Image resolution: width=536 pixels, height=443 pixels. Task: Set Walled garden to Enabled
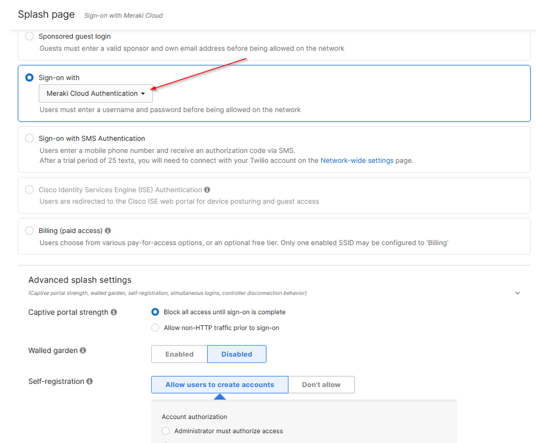pyautogui.click(x=179, y=354)
